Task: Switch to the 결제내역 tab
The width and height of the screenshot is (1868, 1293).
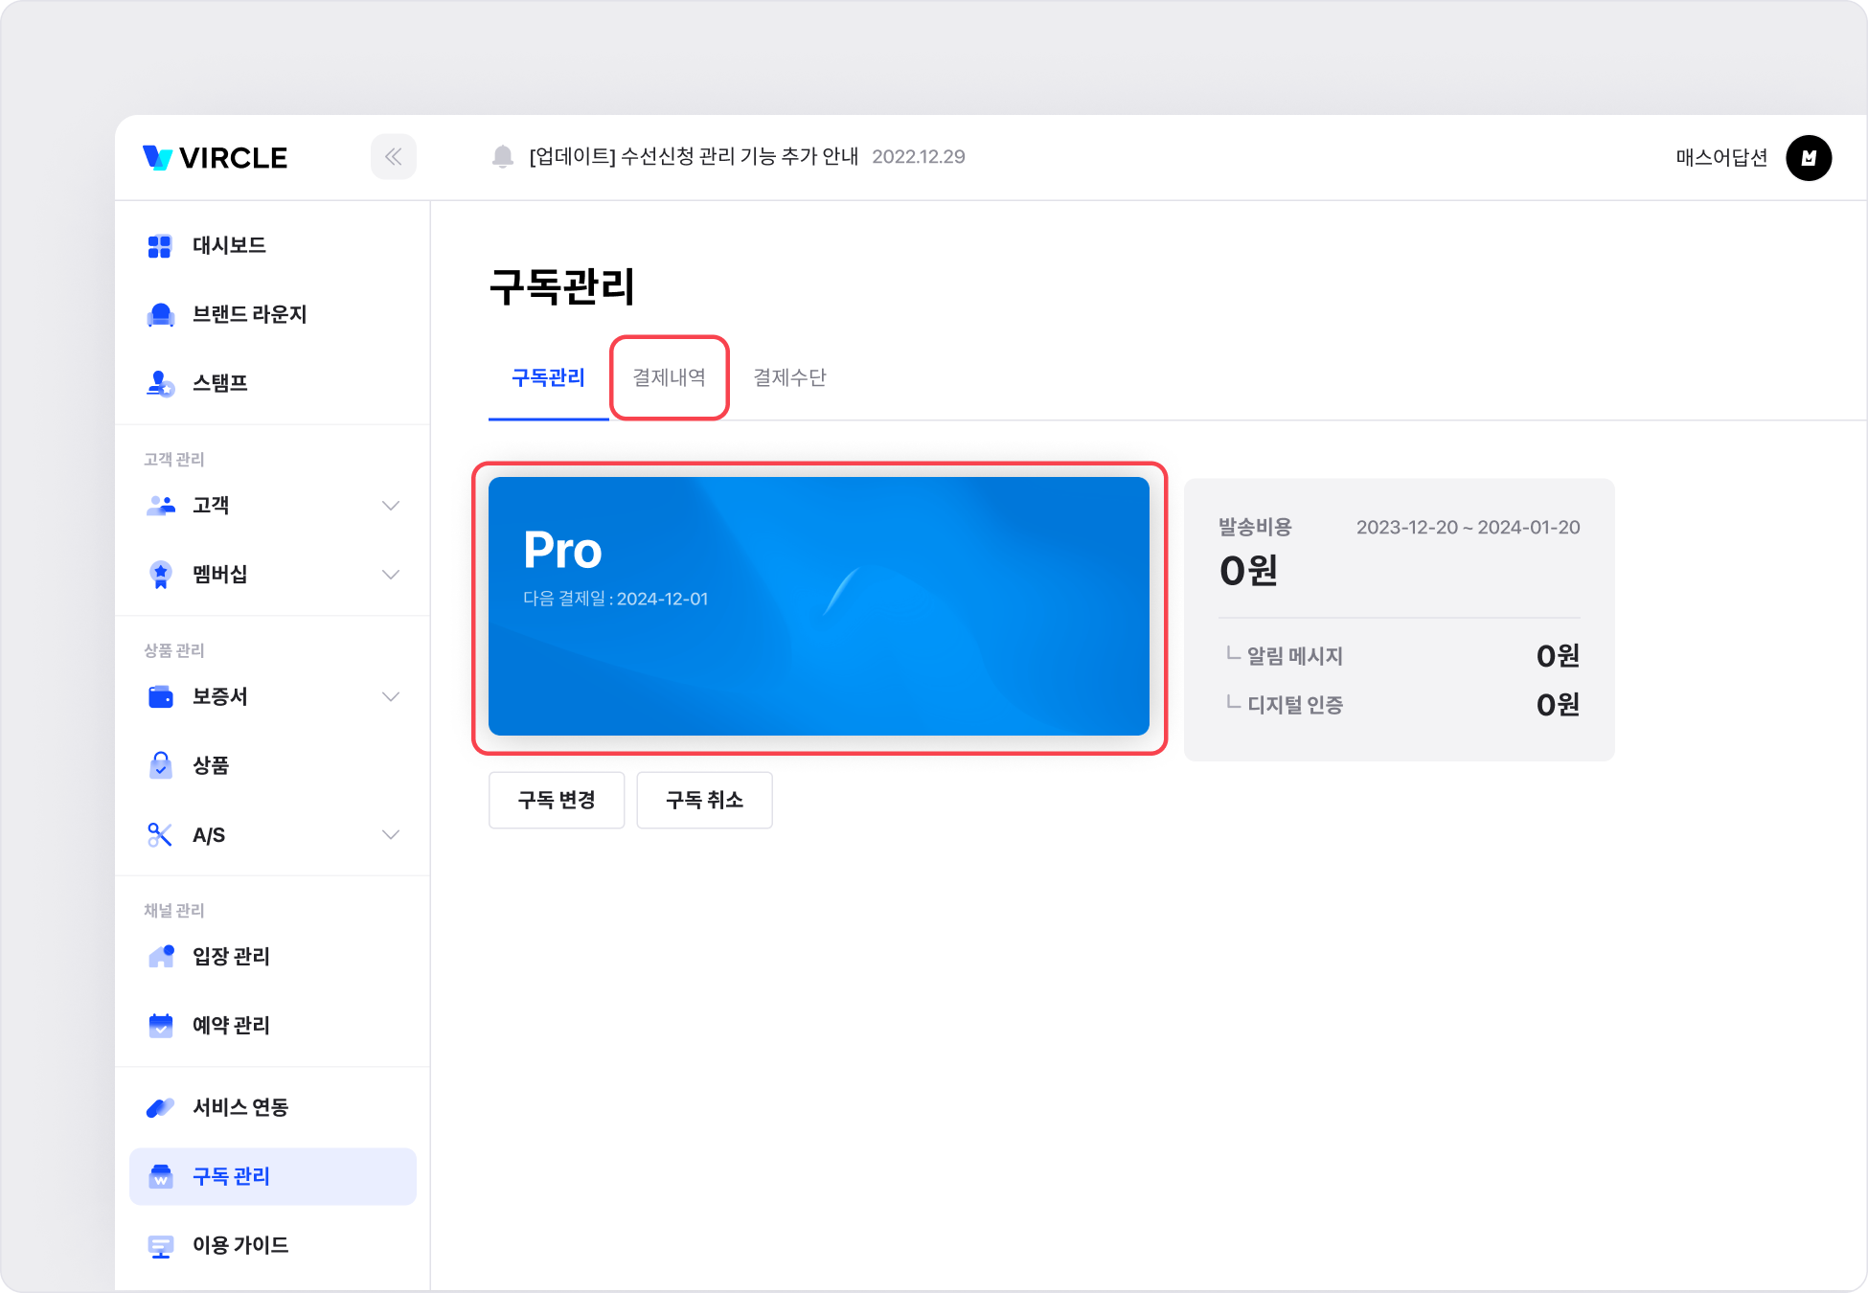Action: 669,378
